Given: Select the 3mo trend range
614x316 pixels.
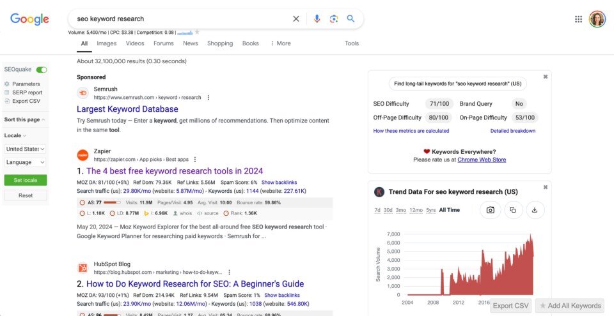Looking at the screenshot, I should coord(400,210).
